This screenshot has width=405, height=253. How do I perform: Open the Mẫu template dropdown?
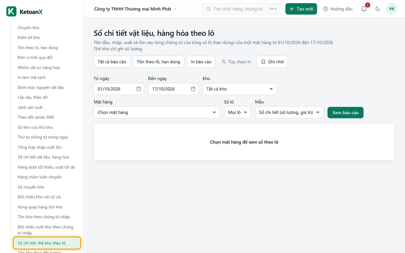(289, 112)
